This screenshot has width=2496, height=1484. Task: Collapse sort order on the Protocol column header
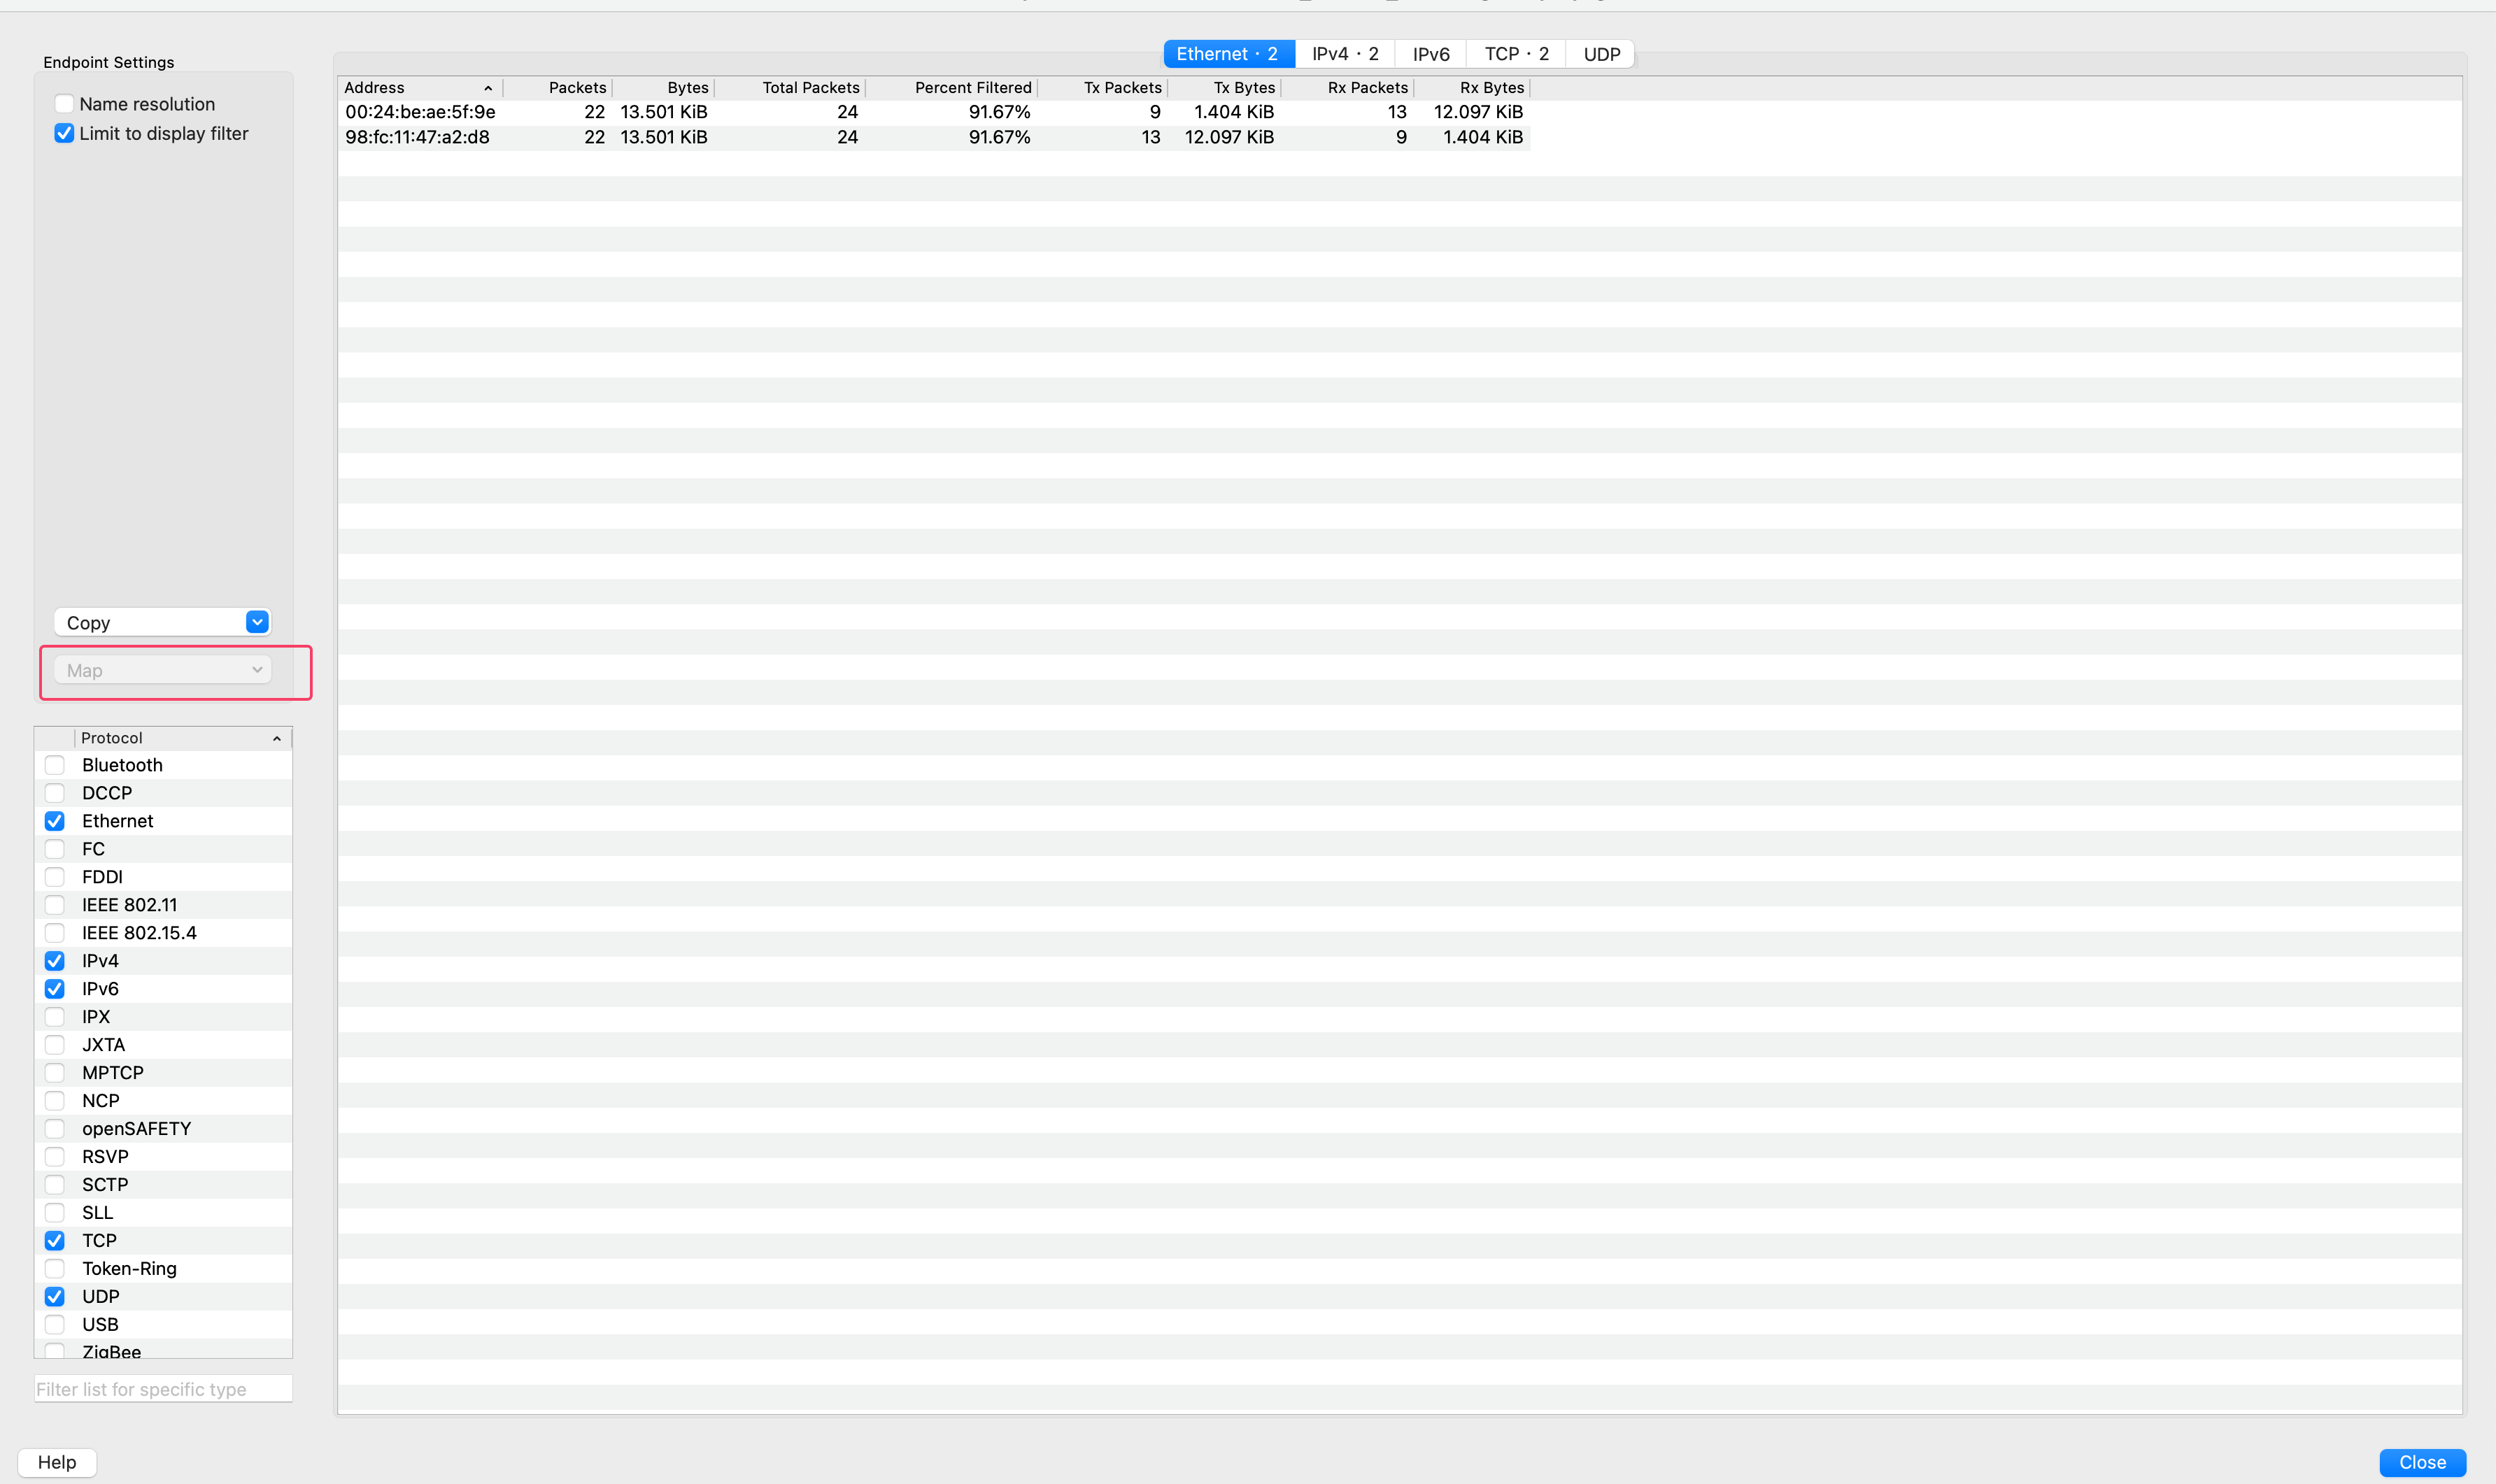pos(276,738)
